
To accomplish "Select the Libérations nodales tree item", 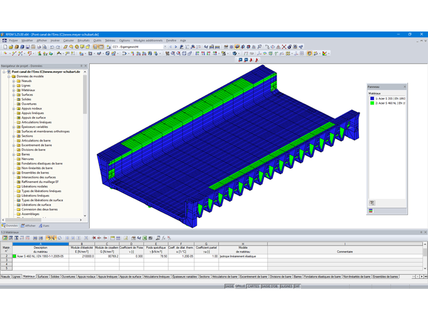I will 34,187.
